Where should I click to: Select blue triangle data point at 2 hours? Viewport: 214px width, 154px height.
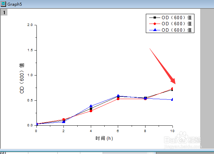[63, 122]
